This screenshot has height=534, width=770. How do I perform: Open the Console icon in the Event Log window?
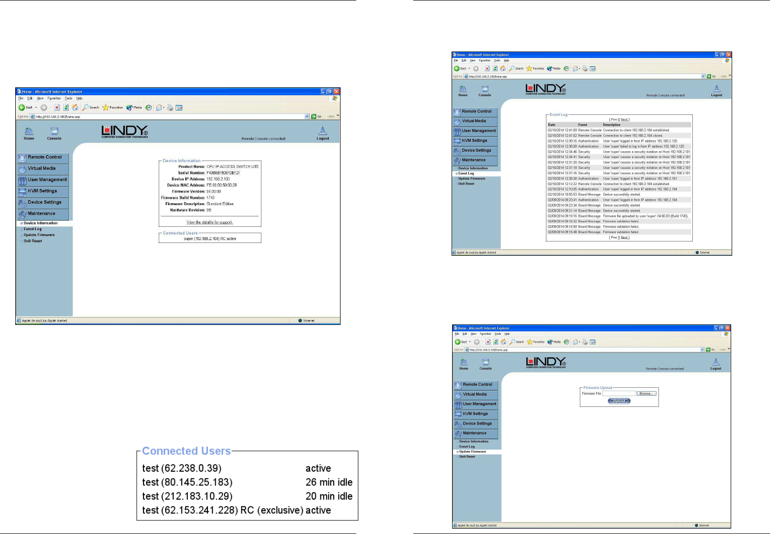tap(485, 89)
